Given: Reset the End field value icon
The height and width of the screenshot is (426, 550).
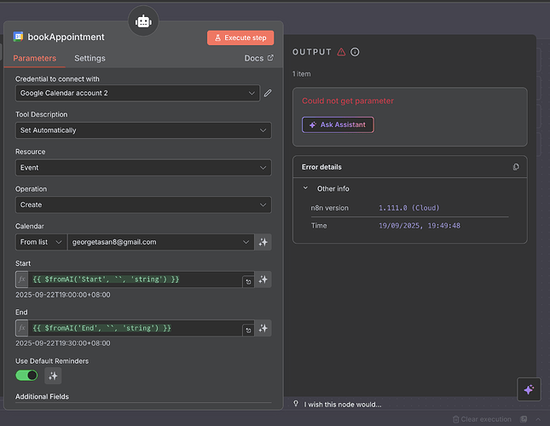Looking at the screenshot, I should click(248, 331).
